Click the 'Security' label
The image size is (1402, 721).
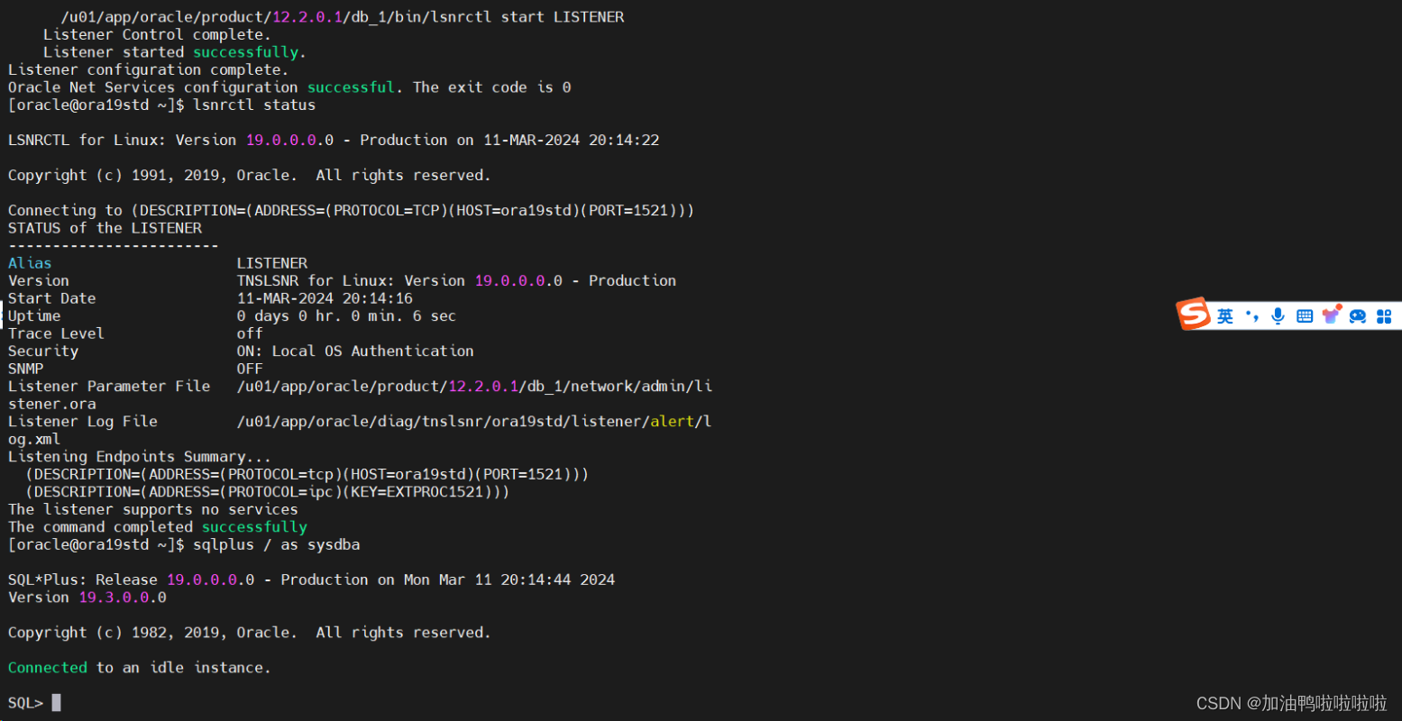tap(43, 351)
